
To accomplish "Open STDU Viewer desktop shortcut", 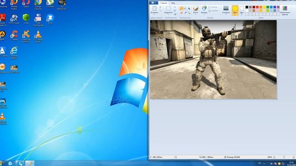I will [14, 19].
